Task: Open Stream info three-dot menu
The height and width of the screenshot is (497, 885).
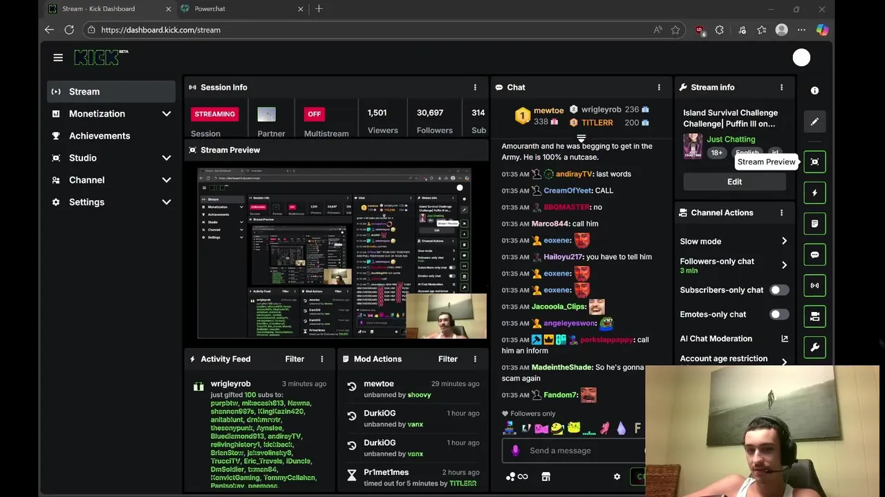Action: [782, 88]
